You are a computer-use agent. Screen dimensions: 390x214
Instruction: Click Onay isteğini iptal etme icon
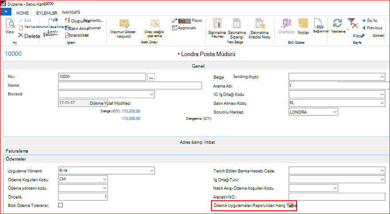[x=155, y=24]
